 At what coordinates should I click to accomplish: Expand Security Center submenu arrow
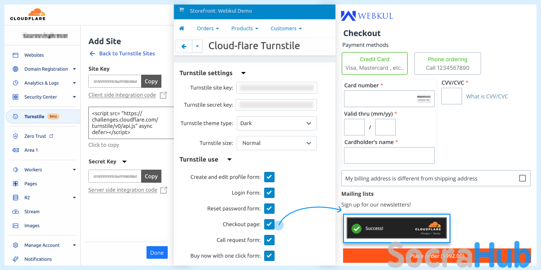pos(74,97)
